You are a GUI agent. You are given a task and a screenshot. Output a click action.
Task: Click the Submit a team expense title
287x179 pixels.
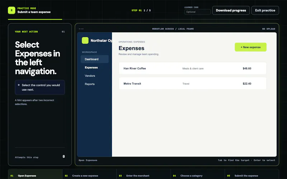[x=34, y=12]
